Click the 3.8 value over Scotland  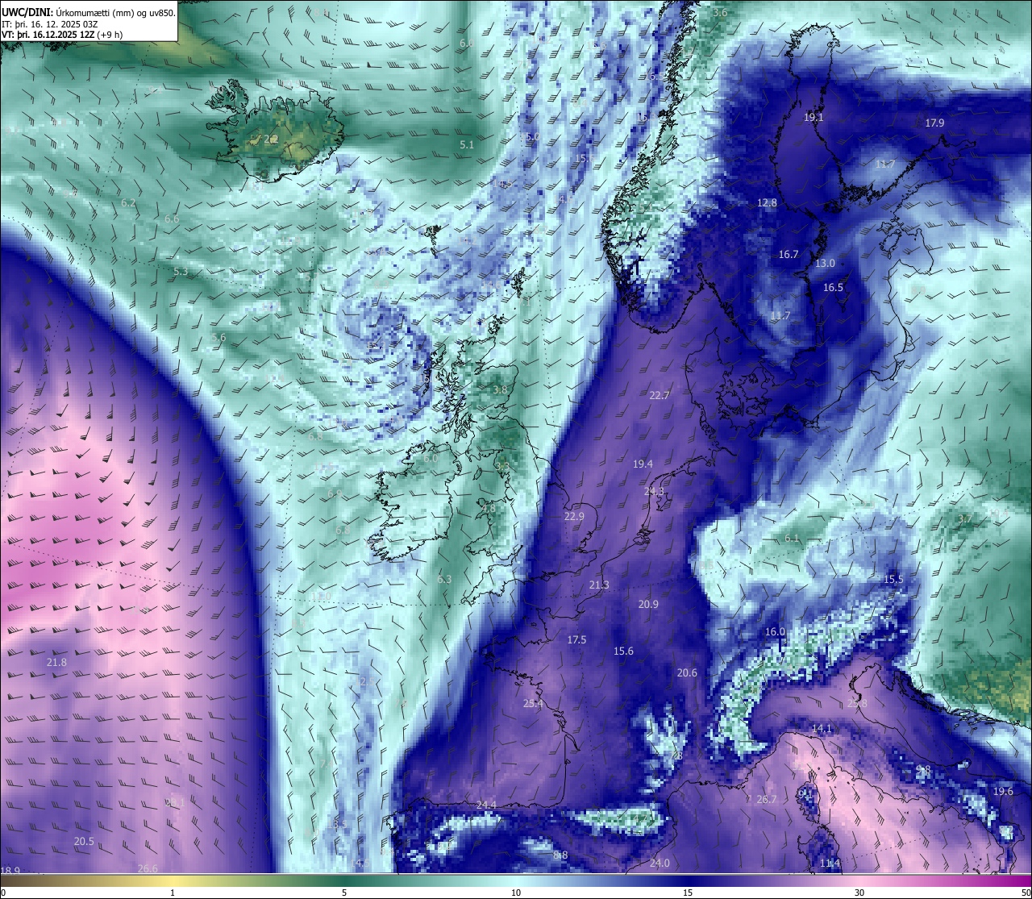tap(500, 390)
